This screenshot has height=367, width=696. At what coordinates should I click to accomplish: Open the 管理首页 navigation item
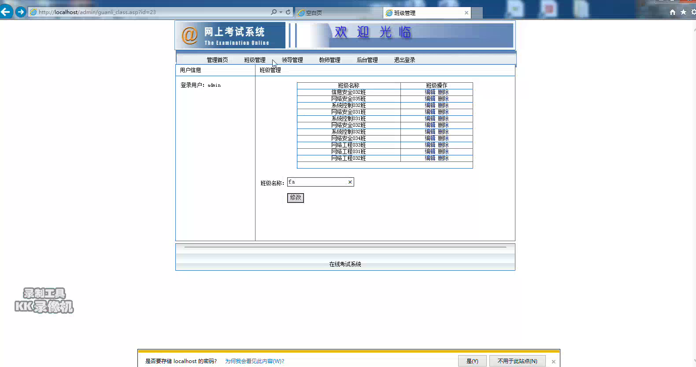click(217, 60)
